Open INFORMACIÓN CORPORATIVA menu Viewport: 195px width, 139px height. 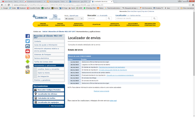(150, 24)
